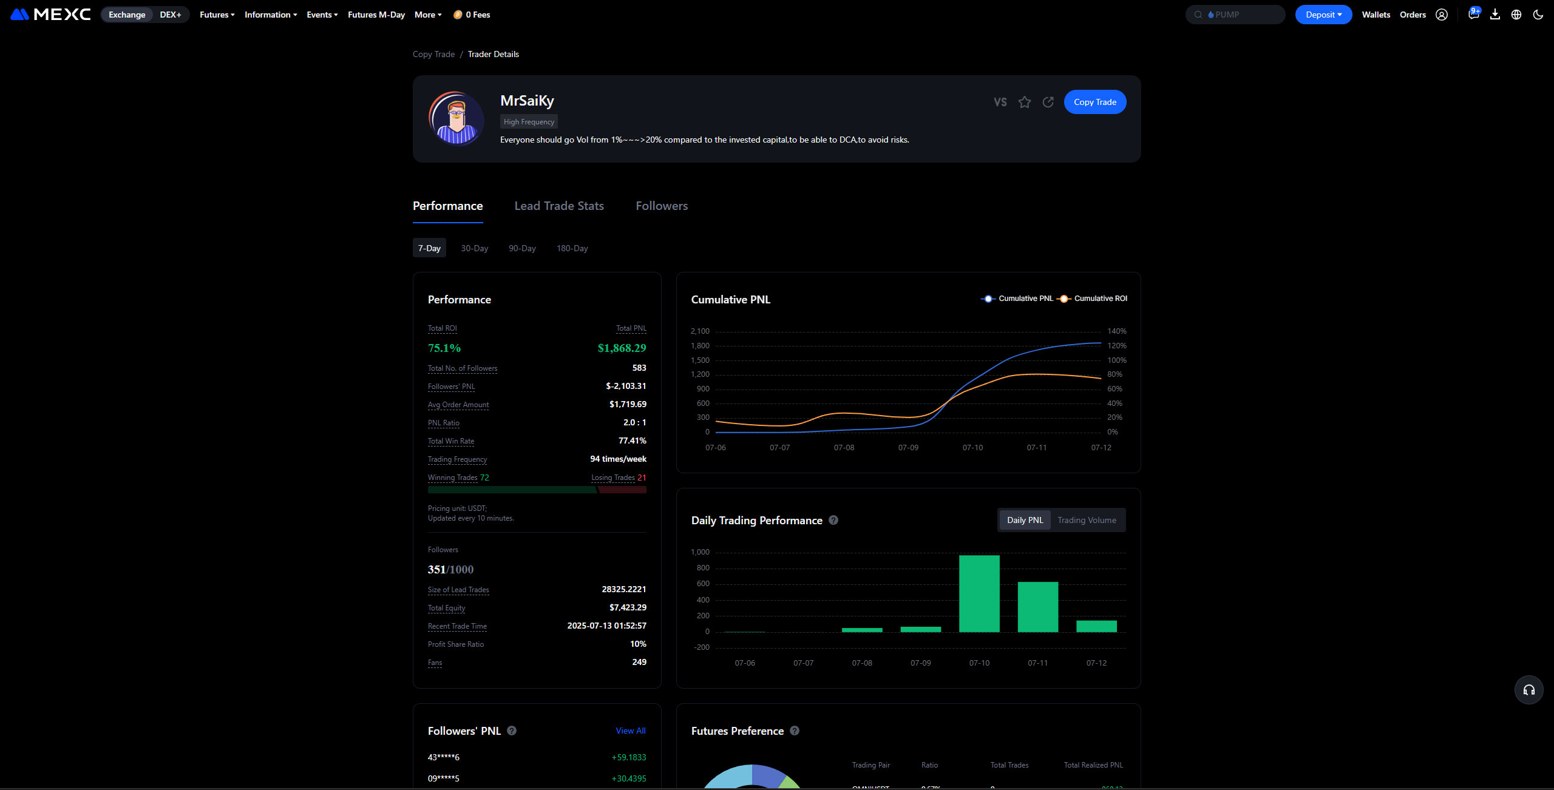Click the Total PNL label

pyautogui.click(x=631, y=328)
